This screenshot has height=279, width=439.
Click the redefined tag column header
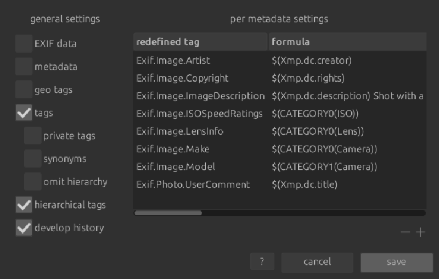pyautogui.click(x=200, y=42)
